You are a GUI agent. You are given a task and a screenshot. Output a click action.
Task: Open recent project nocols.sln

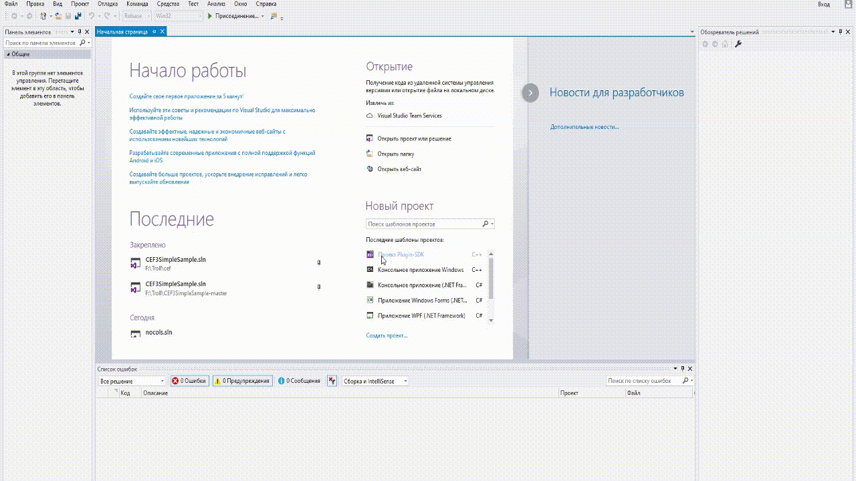point(158,332)
